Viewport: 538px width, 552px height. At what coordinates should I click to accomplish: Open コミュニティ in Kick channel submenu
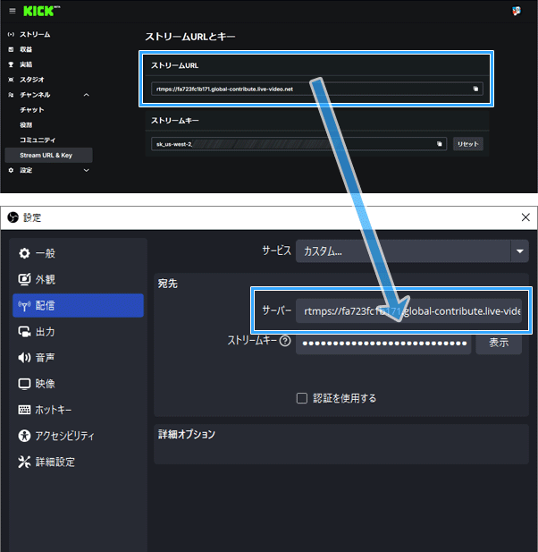click(x=38, y=140)
